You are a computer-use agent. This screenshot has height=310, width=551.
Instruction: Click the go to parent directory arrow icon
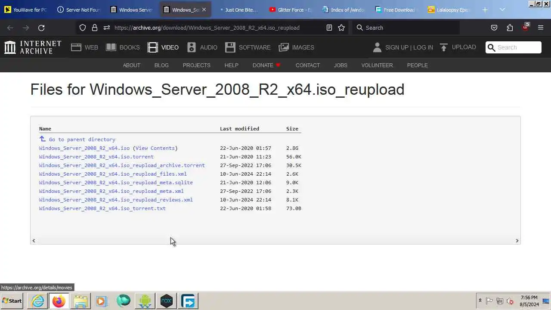point(42,139)
